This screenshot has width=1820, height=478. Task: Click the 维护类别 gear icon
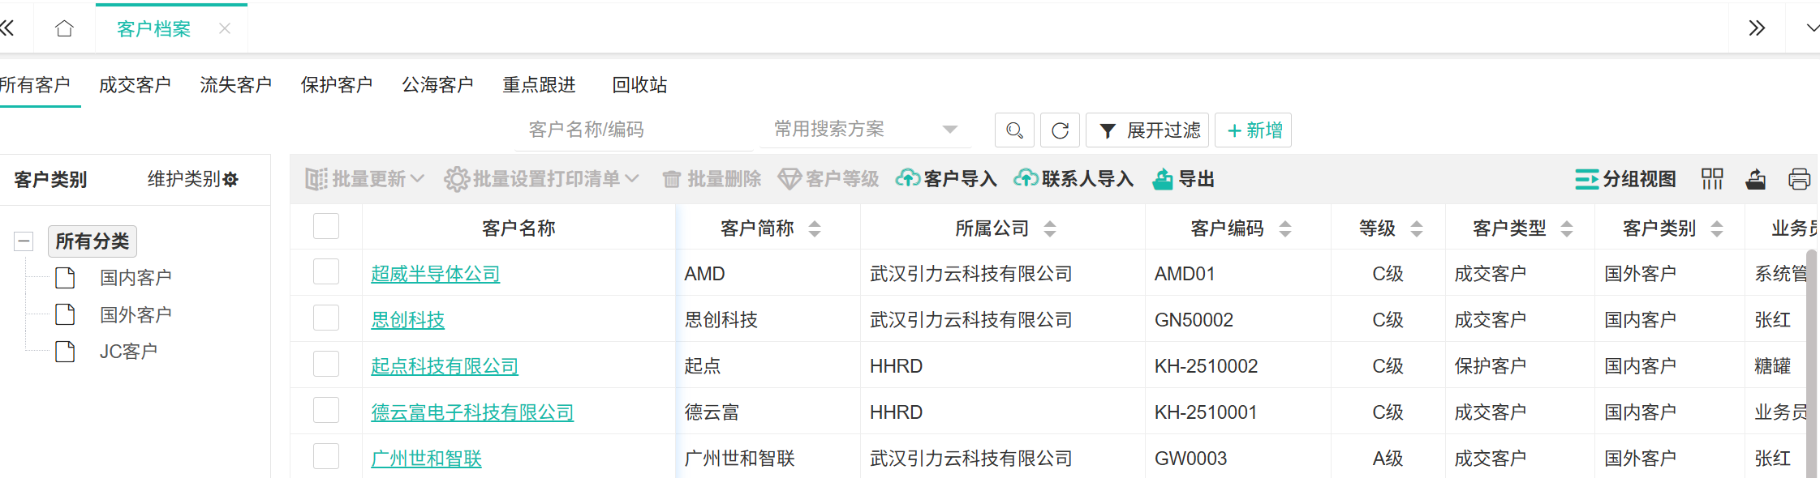pos(231,180)
